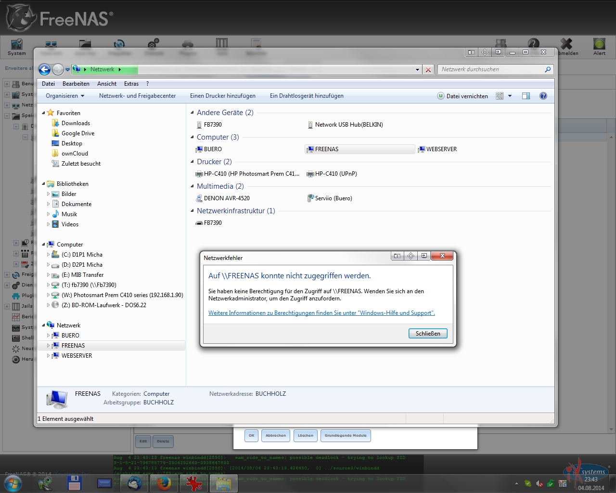Click the FreeNAS Alert indicator
Viewport: 616px width, 493px height.
click(599, 47)
